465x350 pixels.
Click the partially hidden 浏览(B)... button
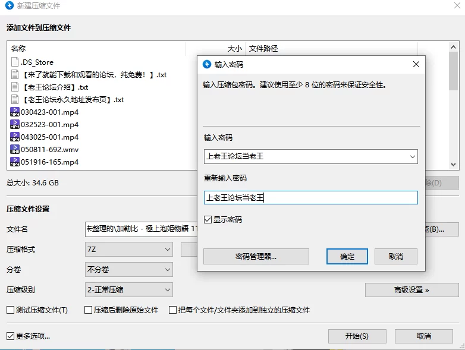[x=442, y=229]
